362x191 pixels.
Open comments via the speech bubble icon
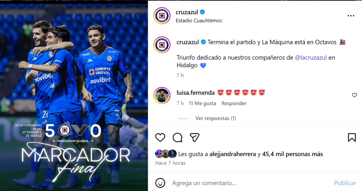pos(177,137)
